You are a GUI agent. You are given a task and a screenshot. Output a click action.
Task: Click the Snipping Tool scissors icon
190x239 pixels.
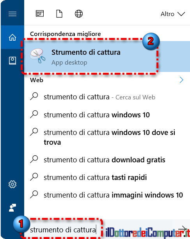pos(38,56)
